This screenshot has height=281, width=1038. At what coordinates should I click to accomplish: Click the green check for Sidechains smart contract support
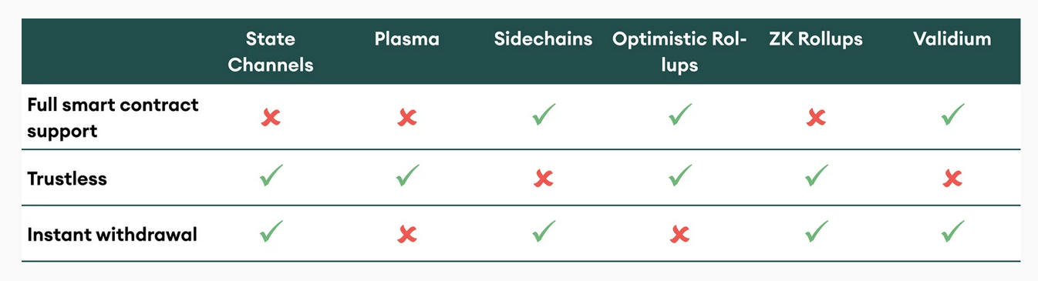coord(544,116)
